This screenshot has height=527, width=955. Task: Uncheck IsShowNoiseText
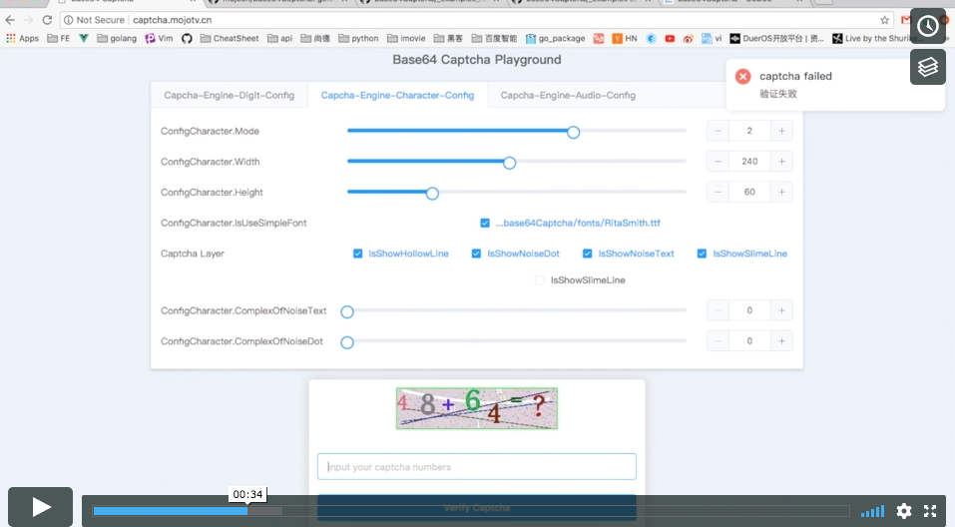pyautogui.click(x=587, y=254)
